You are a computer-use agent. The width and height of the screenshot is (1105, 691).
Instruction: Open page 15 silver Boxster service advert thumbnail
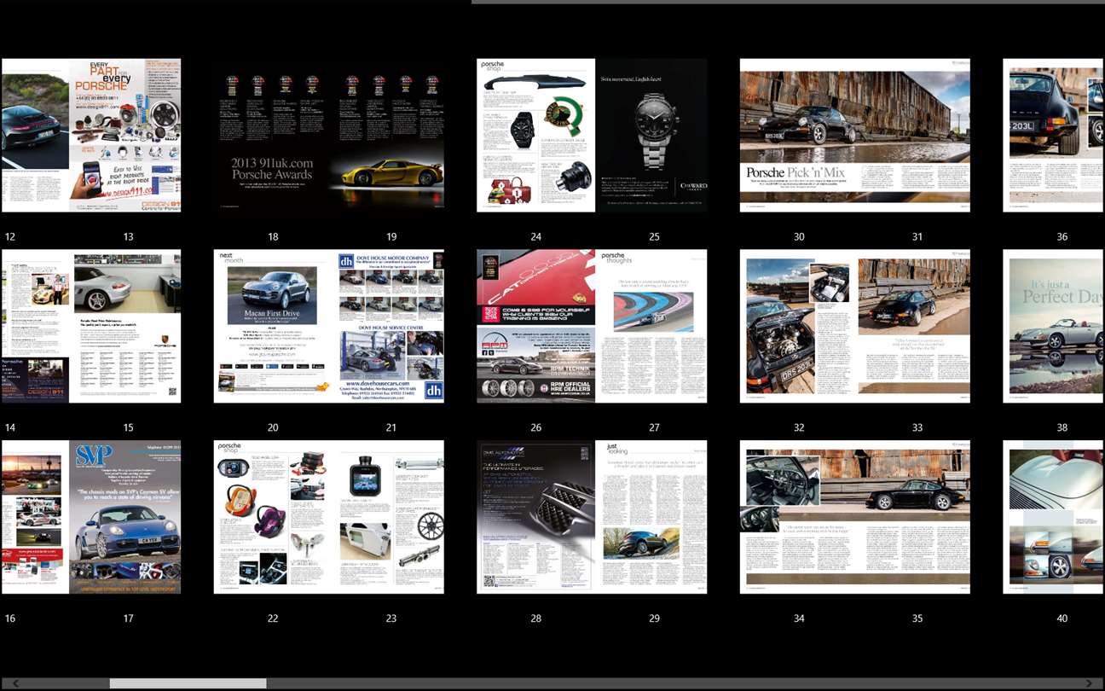pos(125,326)
